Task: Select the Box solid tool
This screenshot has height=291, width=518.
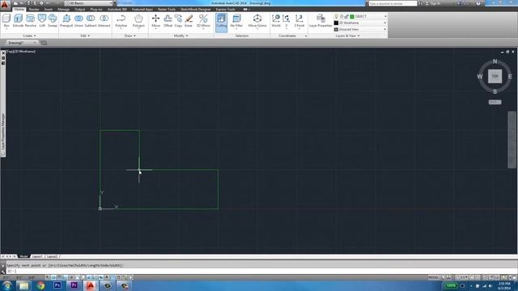Action: [x=6, y=21]
